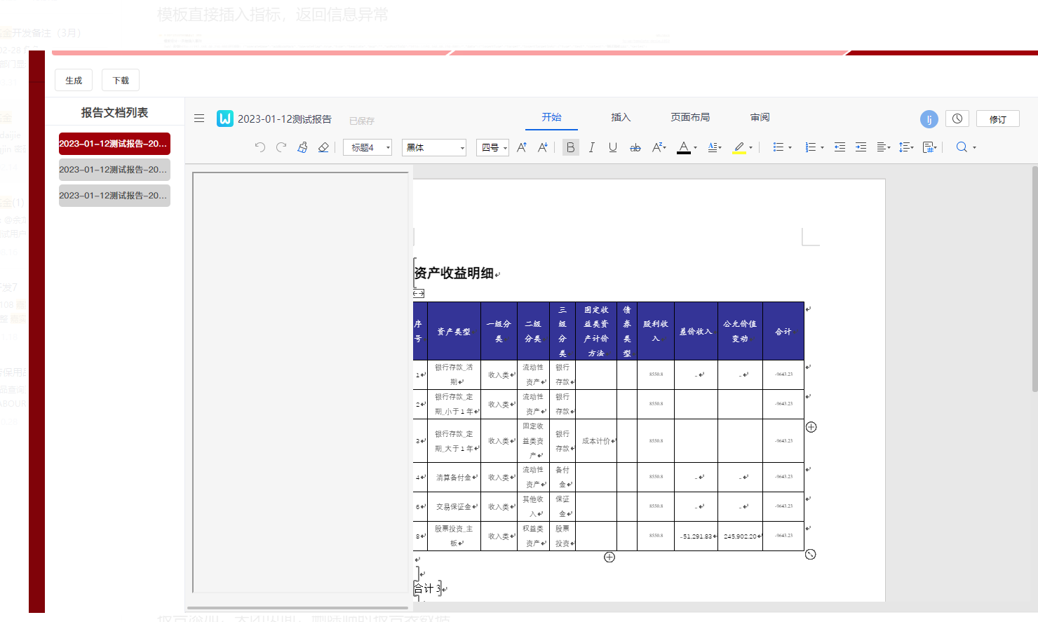Activate the format painter brush tool
Viewport: 1038px width, 622px height.
pyautogui.click(x=302, y=147)
